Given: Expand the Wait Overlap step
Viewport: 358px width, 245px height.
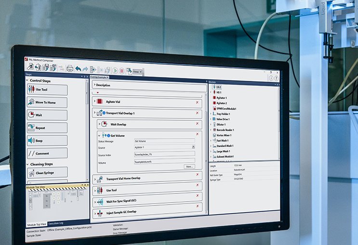Looking at the screenshot, I should (99, 124).
